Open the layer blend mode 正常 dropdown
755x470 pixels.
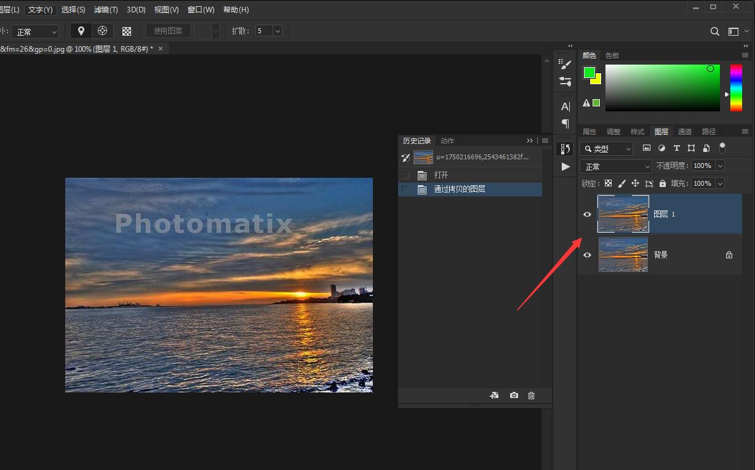[616, 167]
